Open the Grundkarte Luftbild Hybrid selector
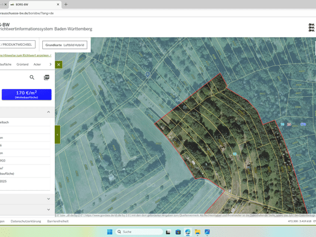Screen dimensions: 316x237 point(64,45)
